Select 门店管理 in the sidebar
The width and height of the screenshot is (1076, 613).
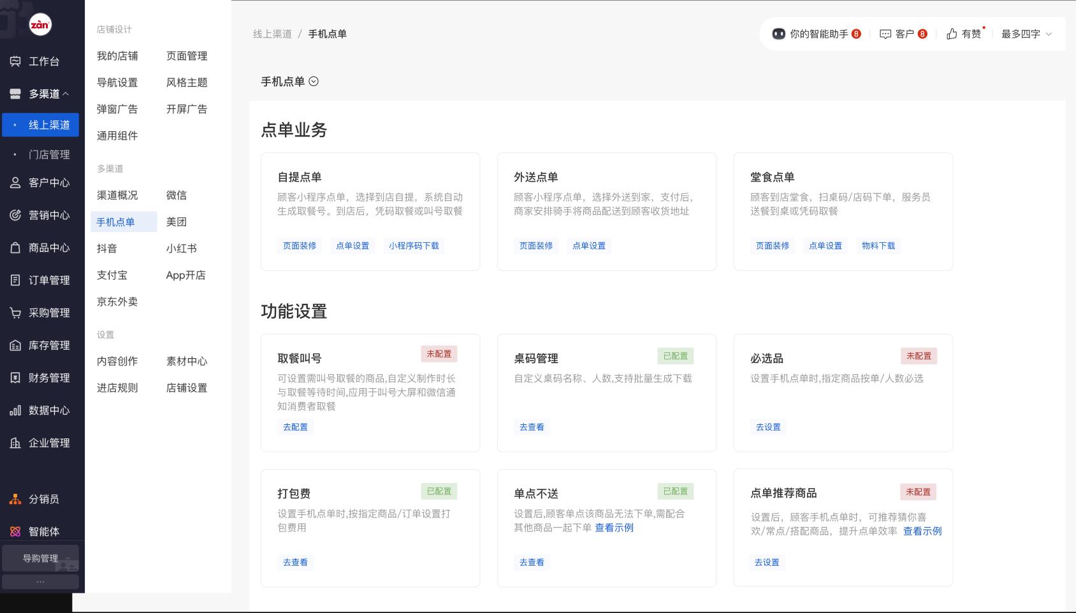[49, 154]
